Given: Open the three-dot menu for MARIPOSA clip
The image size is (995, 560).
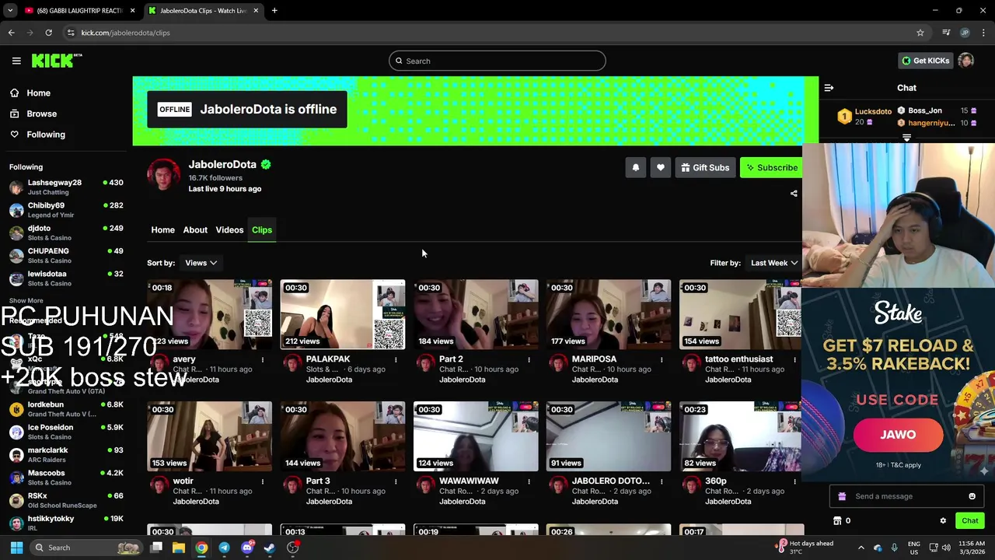Looking at the screenshot, I should coord(662,359).
